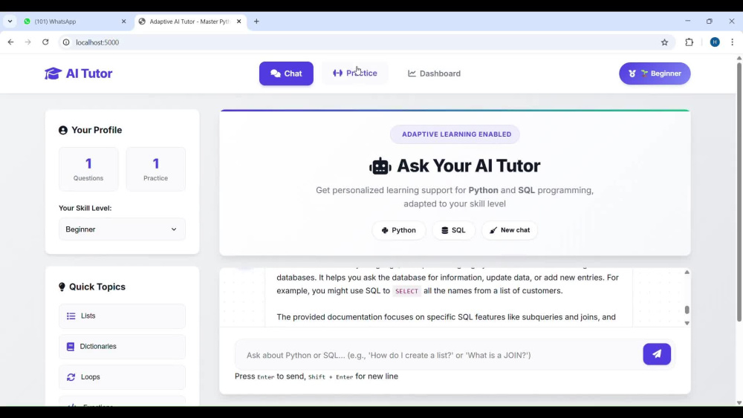The image size is (743, 418).
Task: Click the chat bubbles icon on Chat tab
Action: coord(276,74)
